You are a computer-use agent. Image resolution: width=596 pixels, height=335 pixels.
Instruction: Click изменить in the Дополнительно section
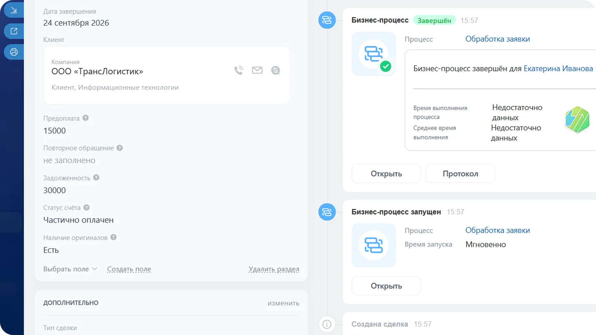[284, 303]
